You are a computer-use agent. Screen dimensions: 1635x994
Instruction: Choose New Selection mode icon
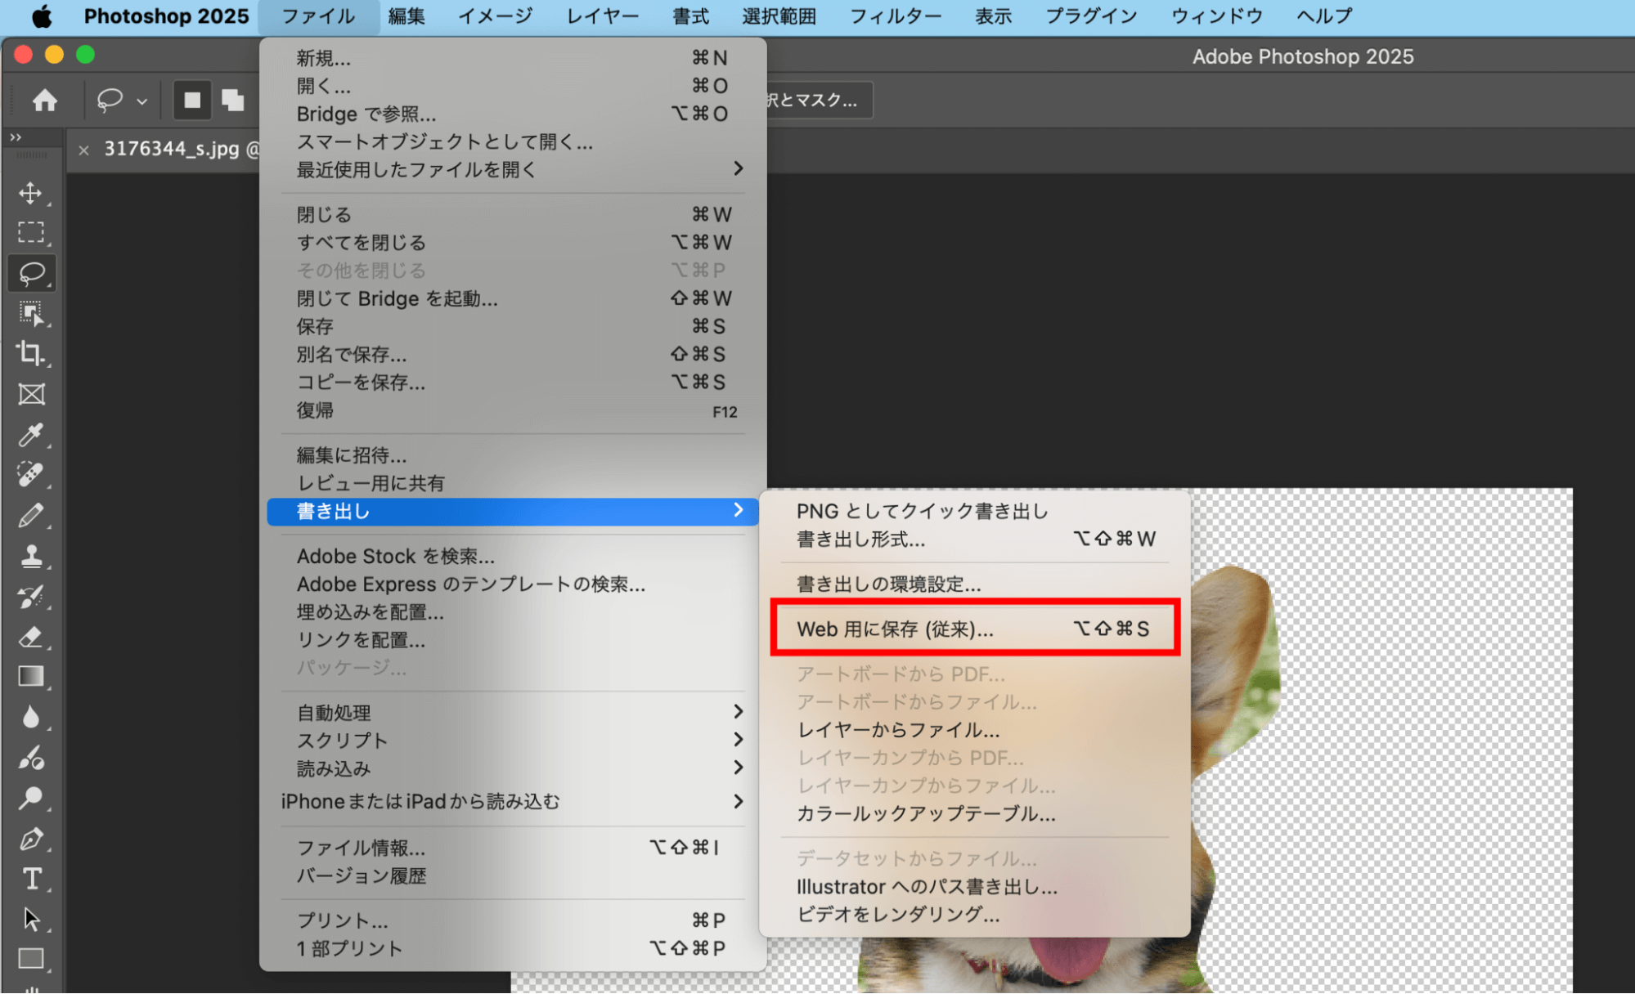(192, 101)
